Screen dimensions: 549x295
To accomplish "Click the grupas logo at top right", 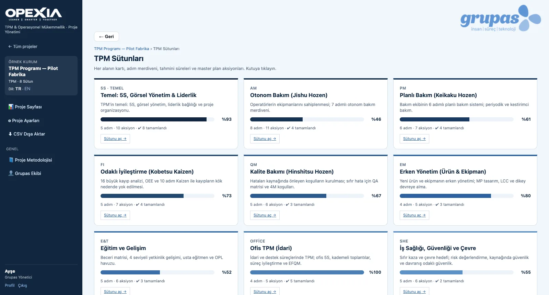I will pos(501,18).
